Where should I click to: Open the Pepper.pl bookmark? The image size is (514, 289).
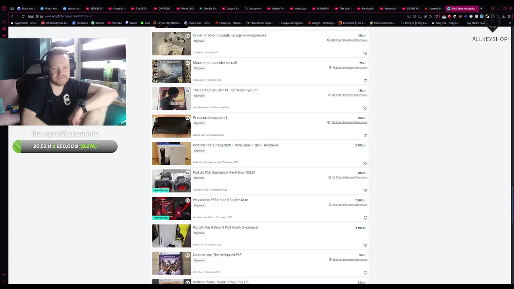pos(229,23)
